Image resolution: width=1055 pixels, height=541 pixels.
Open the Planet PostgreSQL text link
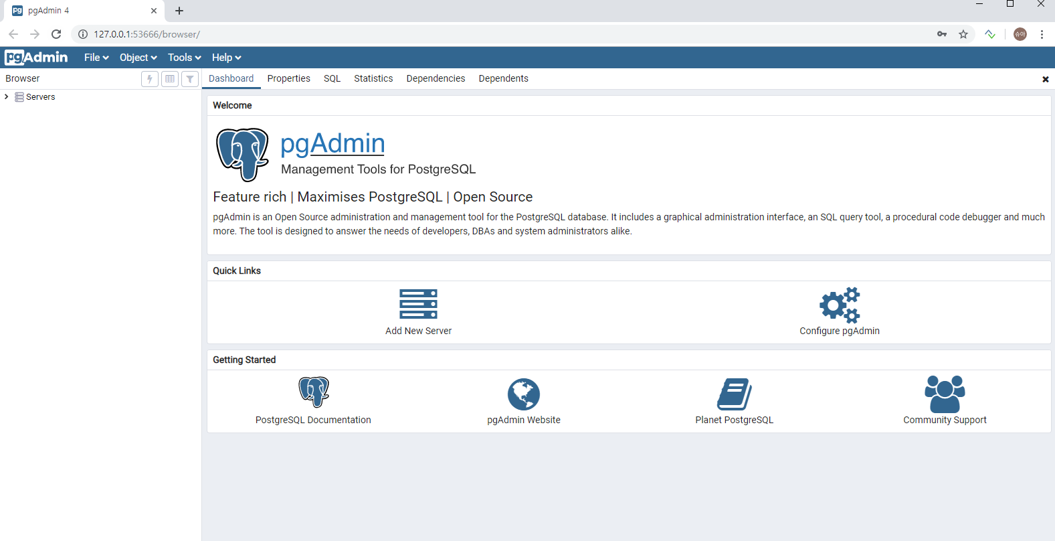pos(734,420)
